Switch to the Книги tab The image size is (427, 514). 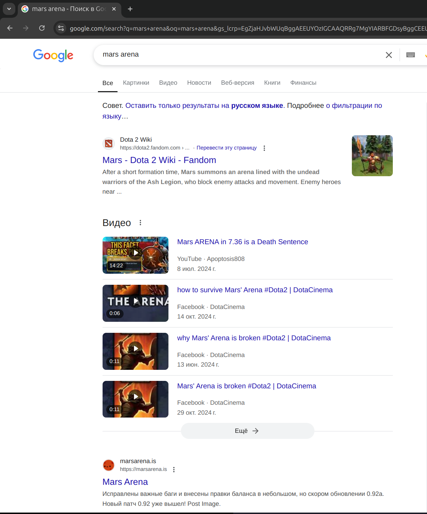pyautogui.click(x=272, y=83)
